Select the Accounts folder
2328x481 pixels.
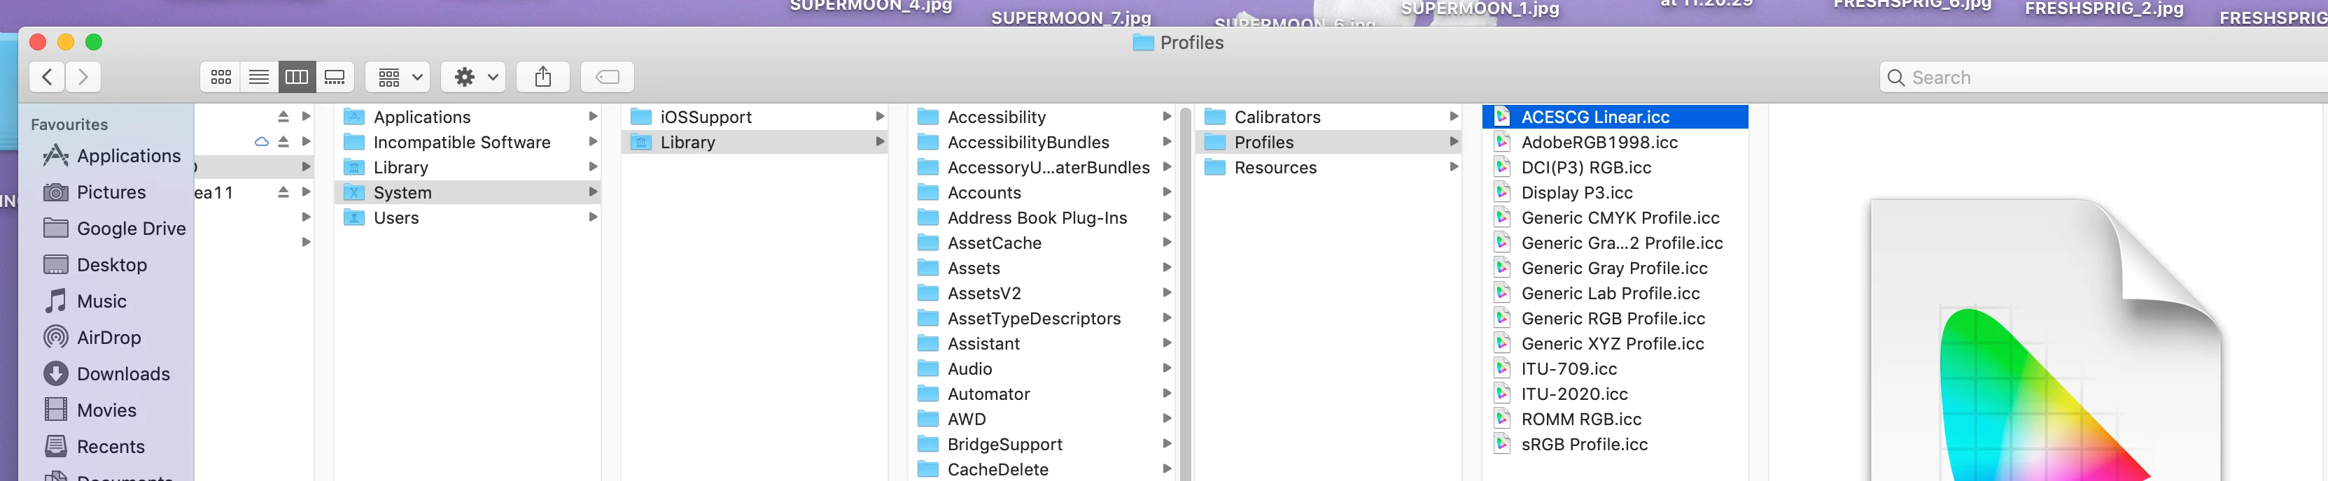1042,193
